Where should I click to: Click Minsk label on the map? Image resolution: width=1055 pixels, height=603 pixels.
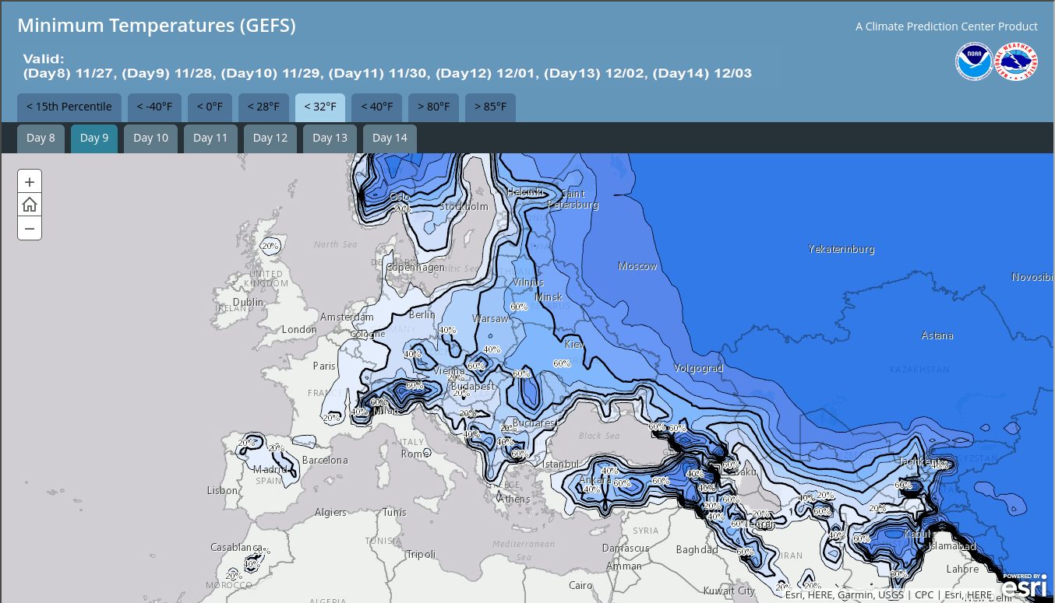(x=549, y=297)
